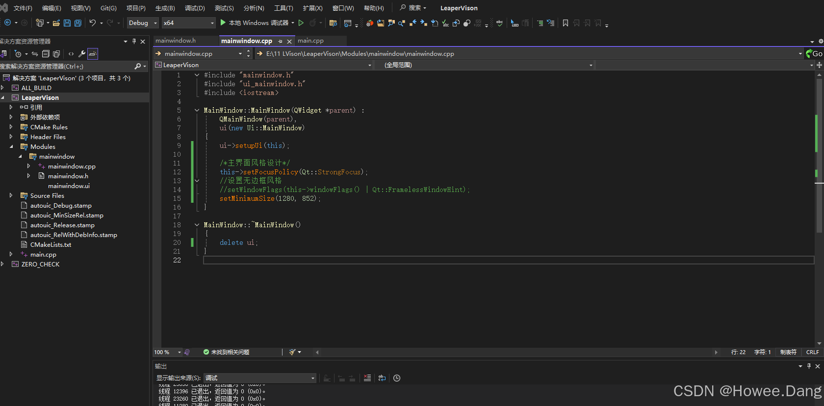824x406 pixels.
Task: Click the pending changes filter clock icon
Action: [18, 54]
